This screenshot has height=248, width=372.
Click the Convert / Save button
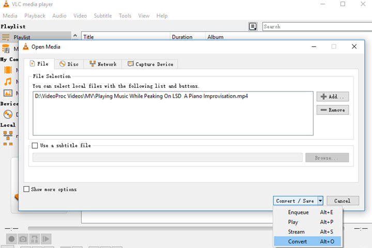click(295, 201)
